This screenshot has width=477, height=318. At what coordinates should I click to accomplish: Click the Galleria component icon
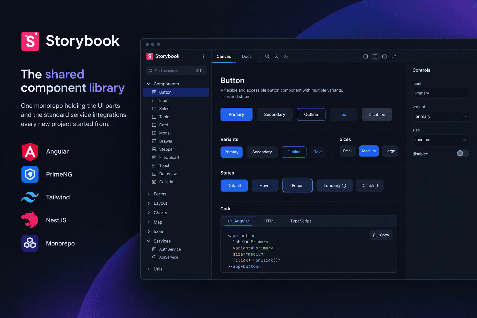pyautogui.click(x=154, y=182)
